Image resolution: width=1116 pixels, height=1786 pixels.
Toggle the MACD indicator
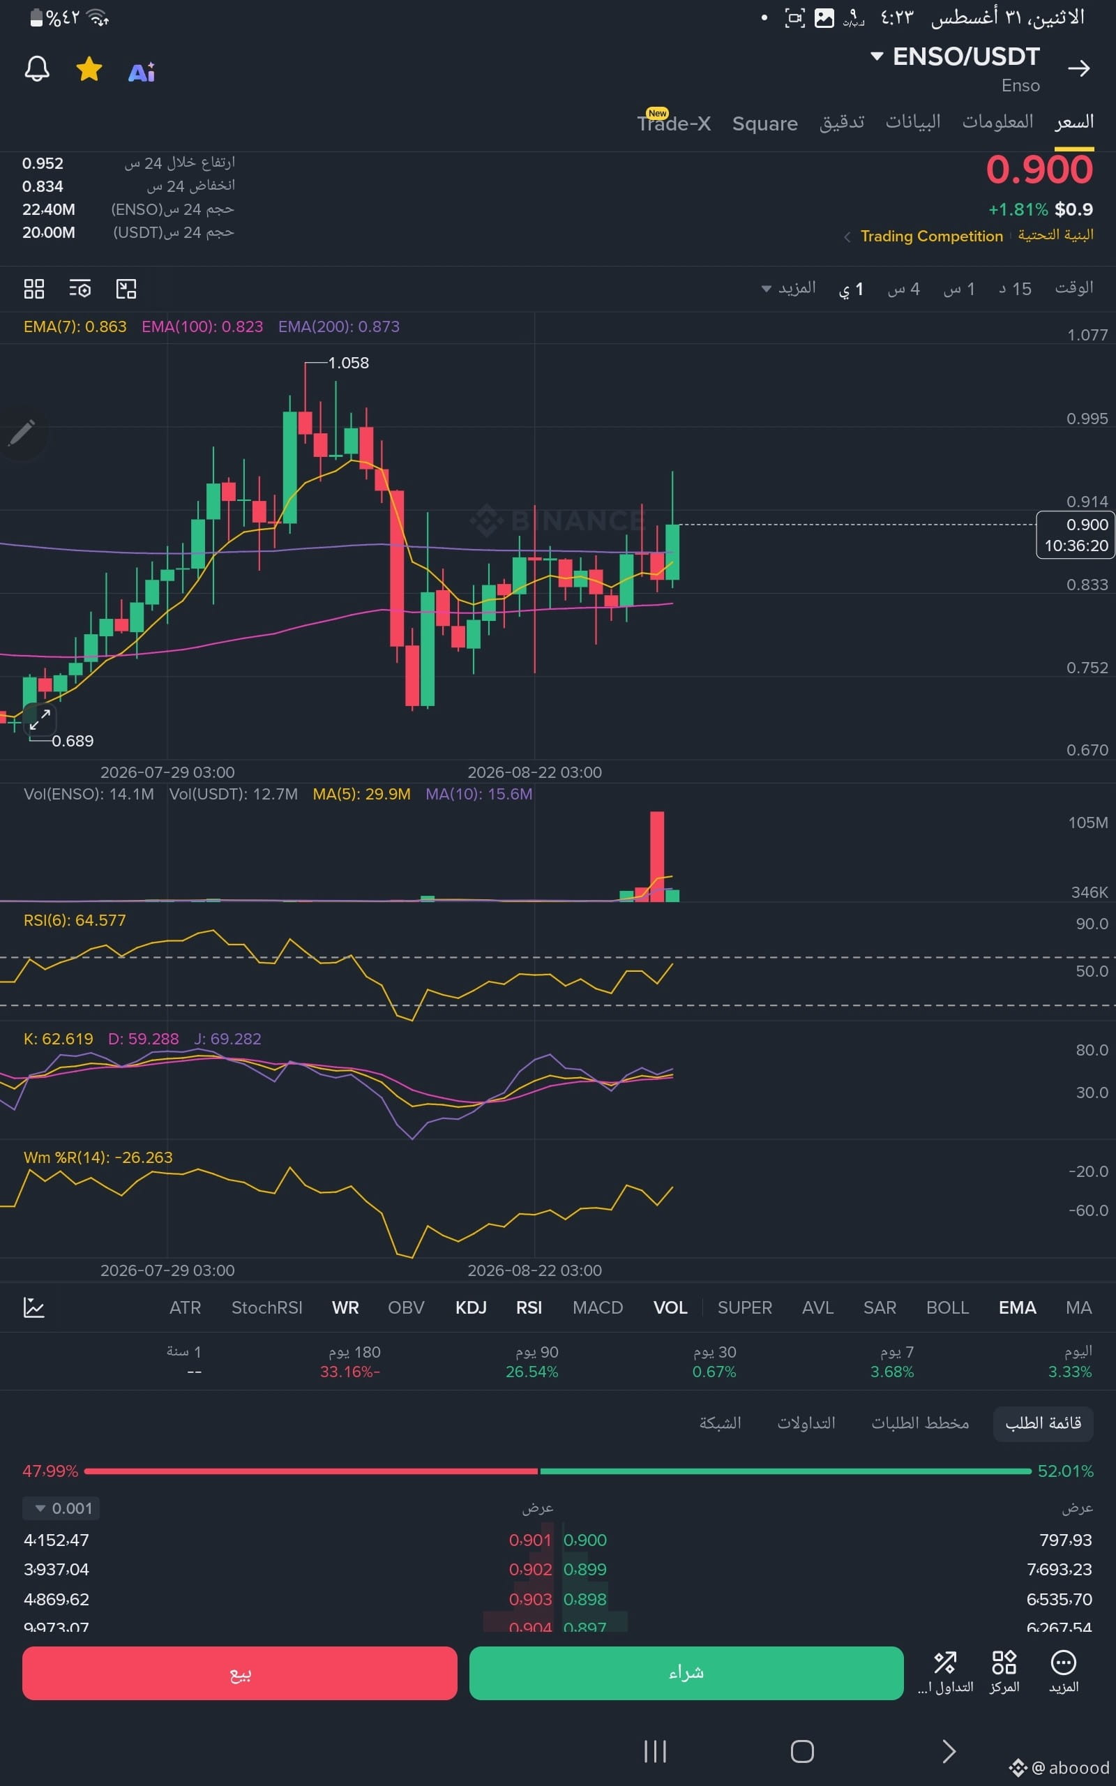[x=598, y=1308]
